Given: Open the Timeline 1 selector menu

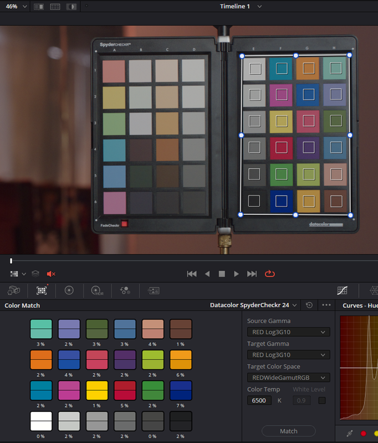Looking at the screenshot, I should point(241,6).
